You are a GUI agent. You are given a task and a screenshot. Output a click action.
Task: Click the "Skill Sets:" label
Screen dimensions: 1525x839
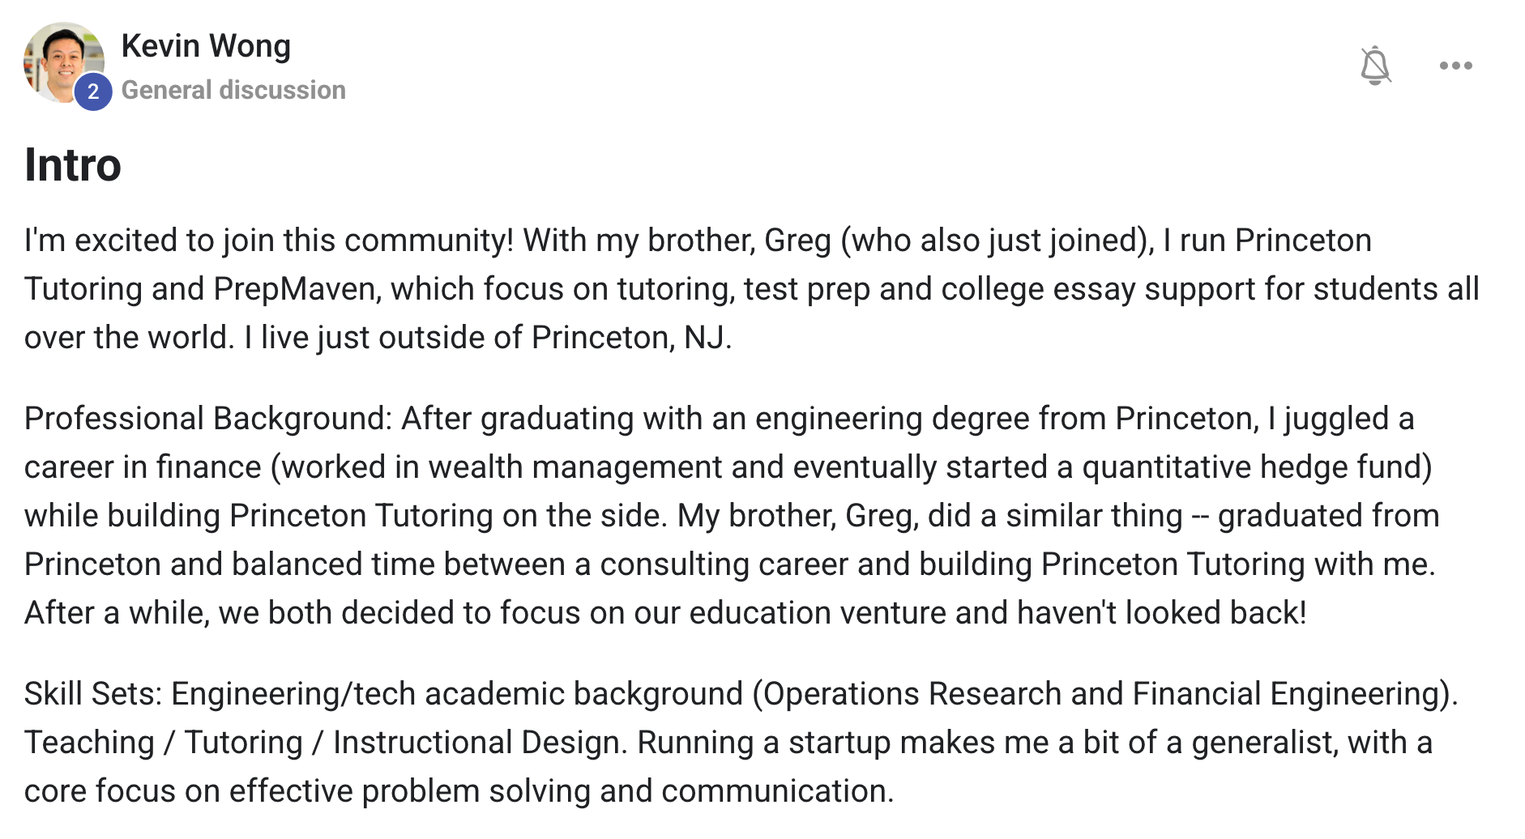(x=93, y=694)
